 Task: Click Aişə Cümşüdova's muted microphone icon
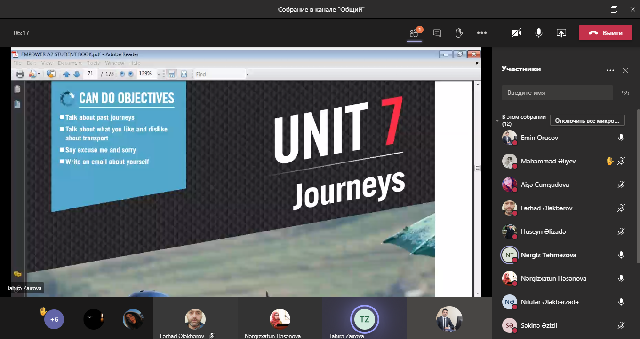point(621,185)
